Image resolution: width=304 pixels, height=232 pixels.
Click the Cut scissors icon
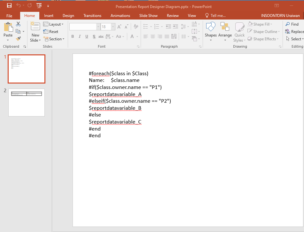[18, 24]
